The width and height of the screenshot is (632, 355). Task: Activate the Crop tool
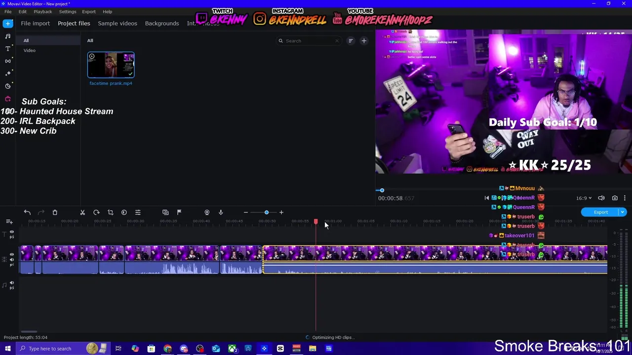click(110, 213)
